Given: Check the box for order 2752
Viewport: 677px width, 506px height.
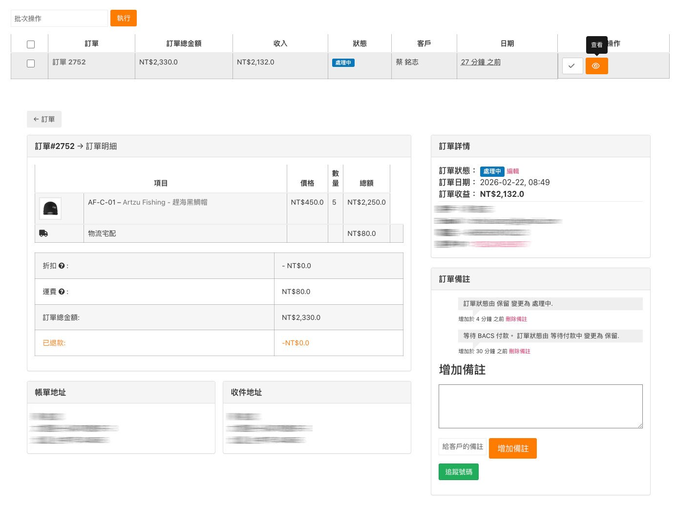Looking at the screenshot, I should coord(31,63).
